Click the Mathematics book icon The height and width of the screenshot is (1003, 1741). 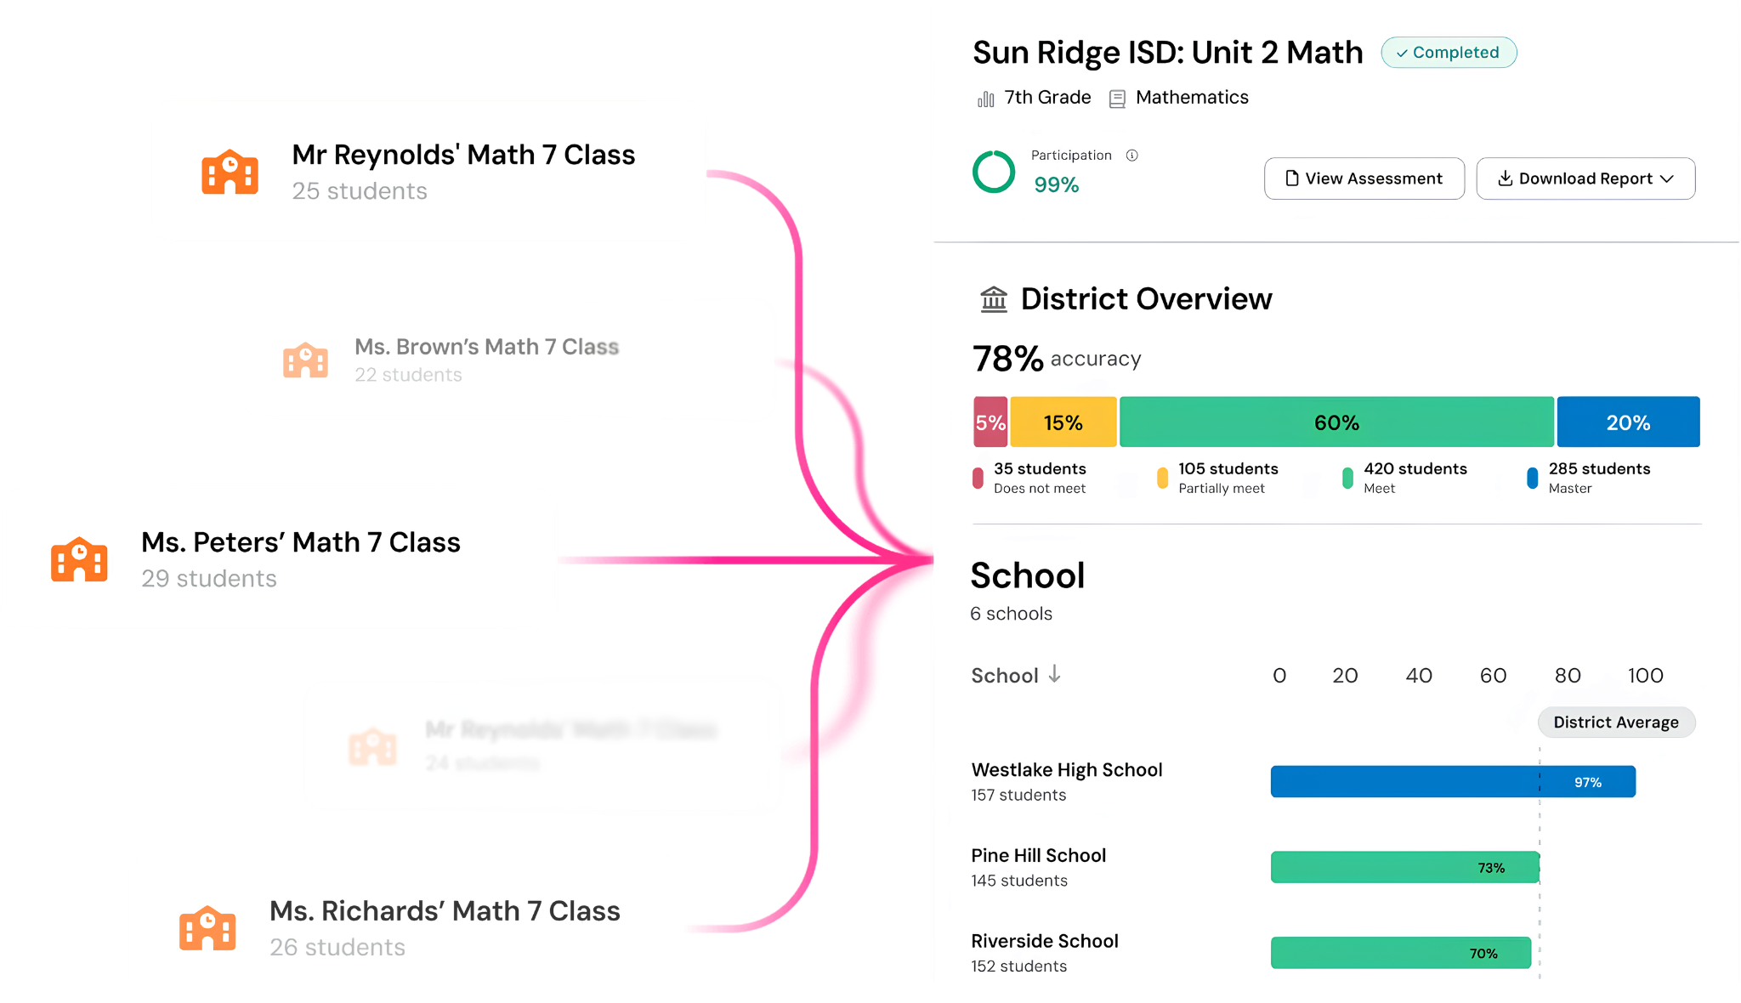click(x=1117, y=99)
